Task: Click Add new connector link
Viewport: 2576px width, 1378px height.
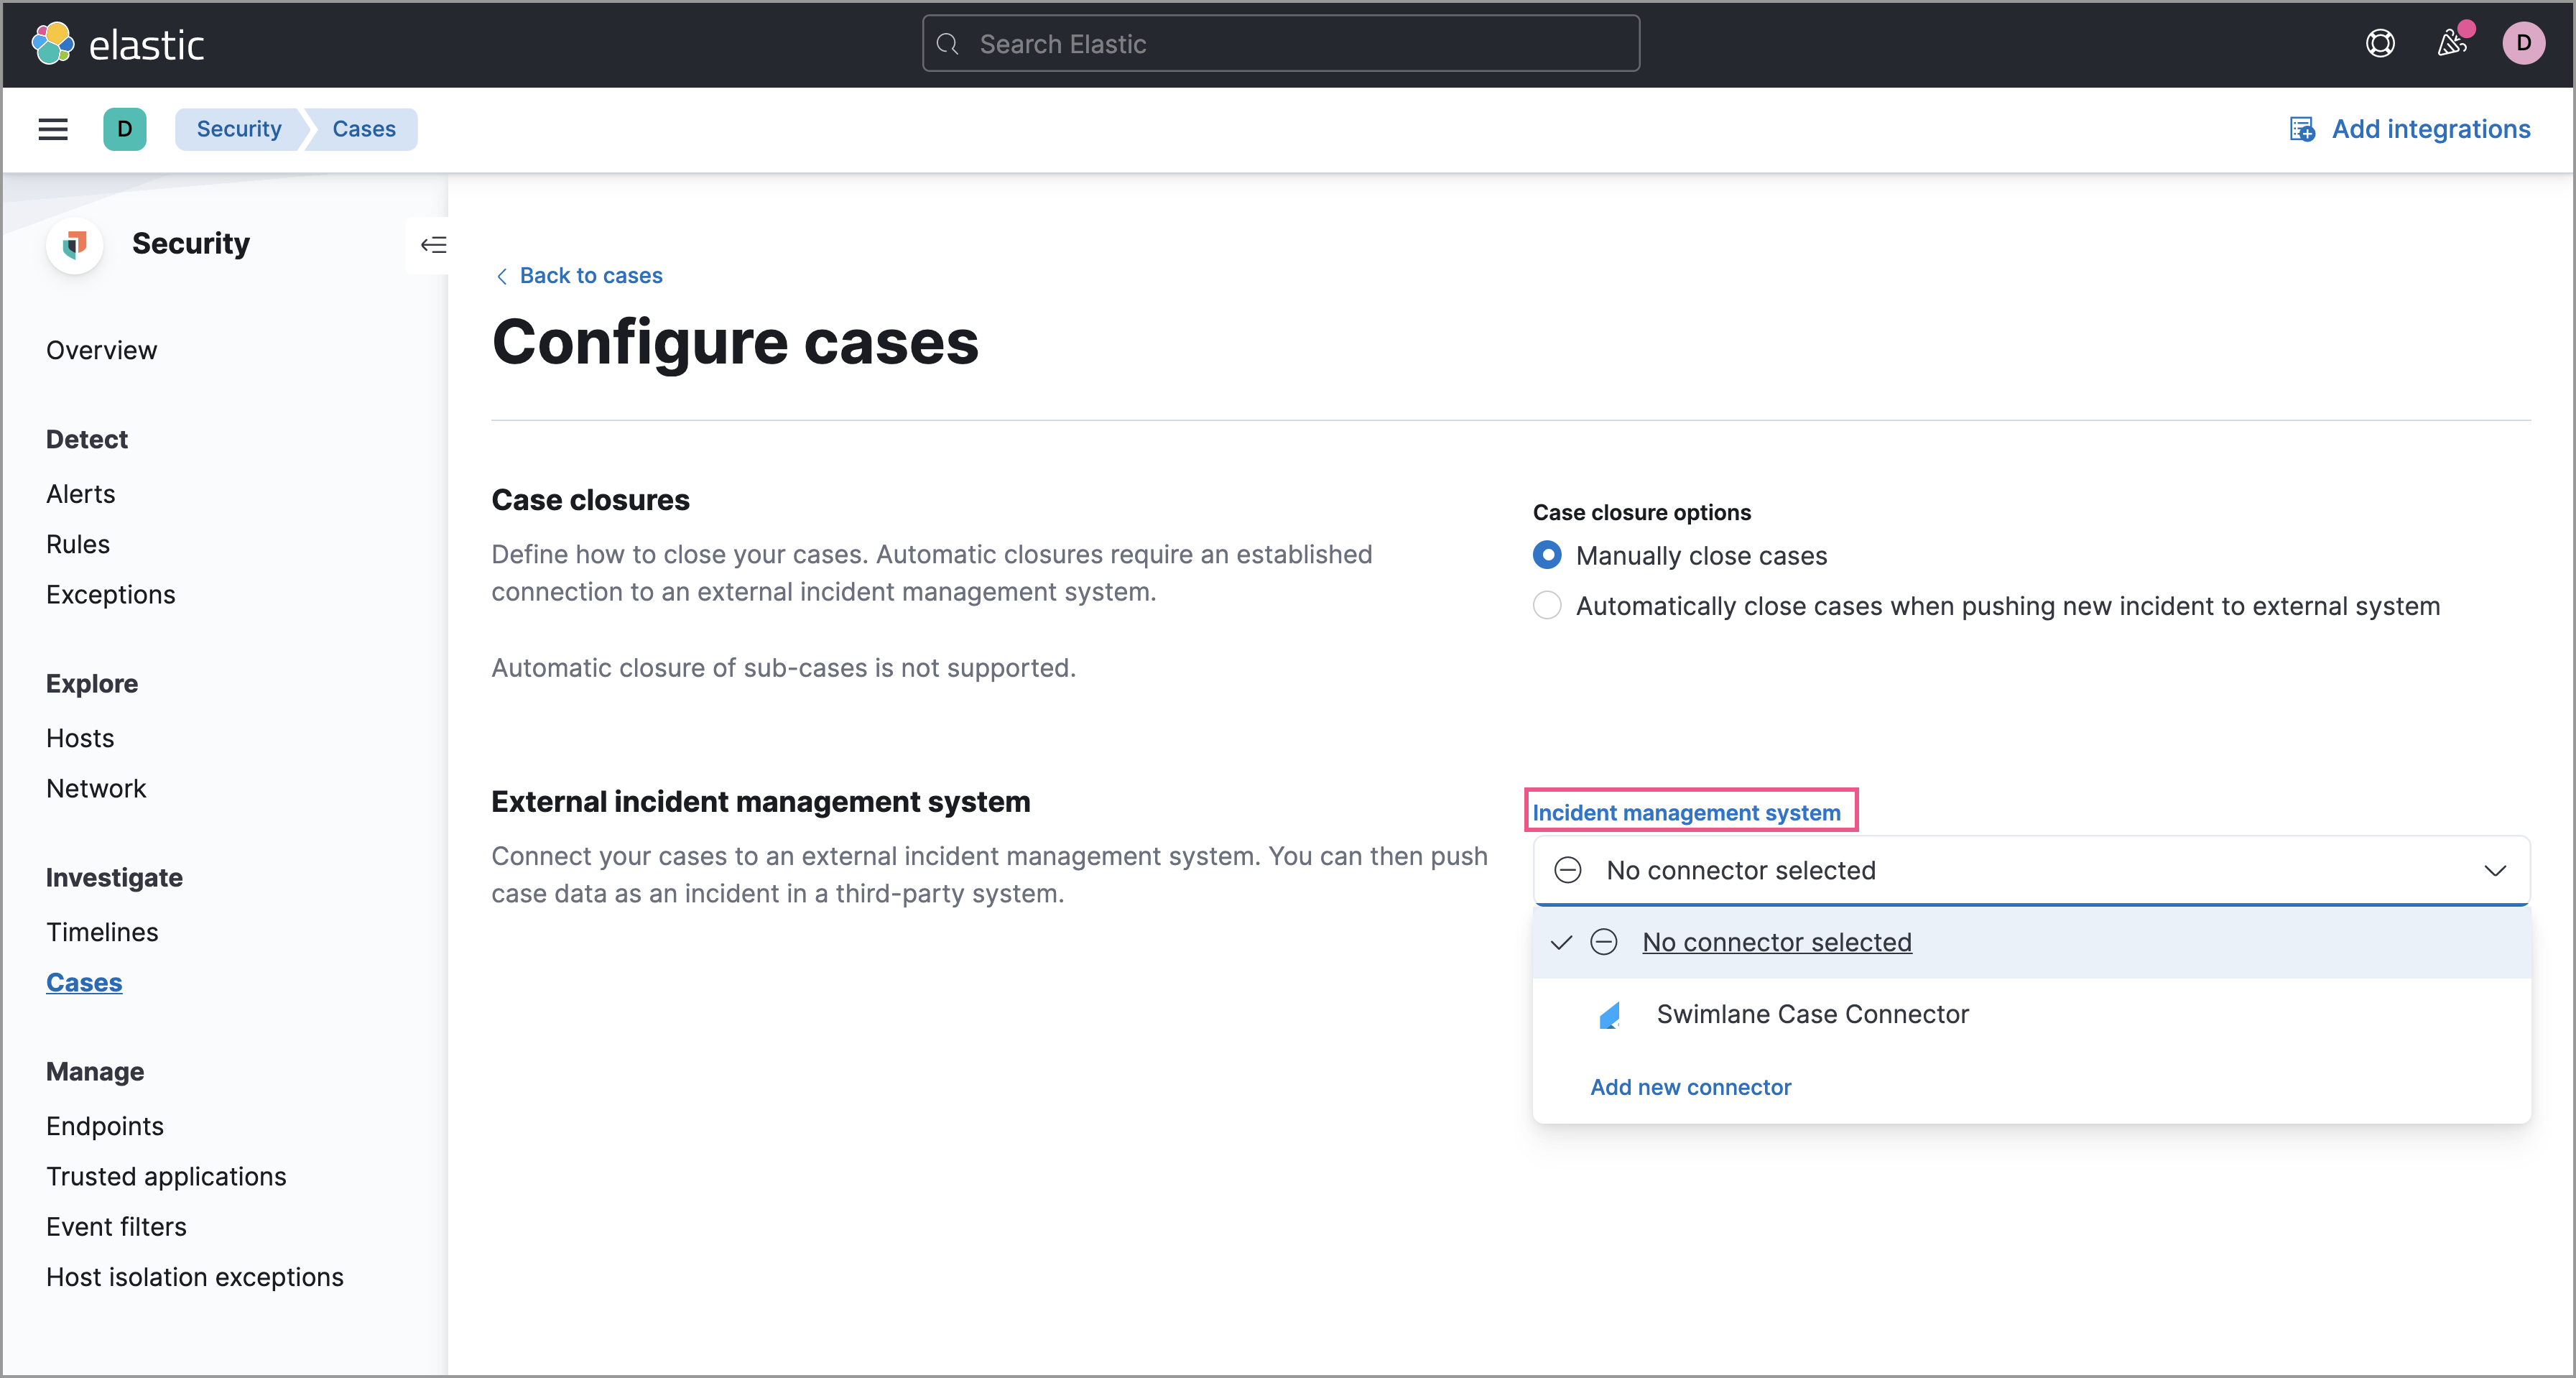Action: [x=1690, y=1087]
